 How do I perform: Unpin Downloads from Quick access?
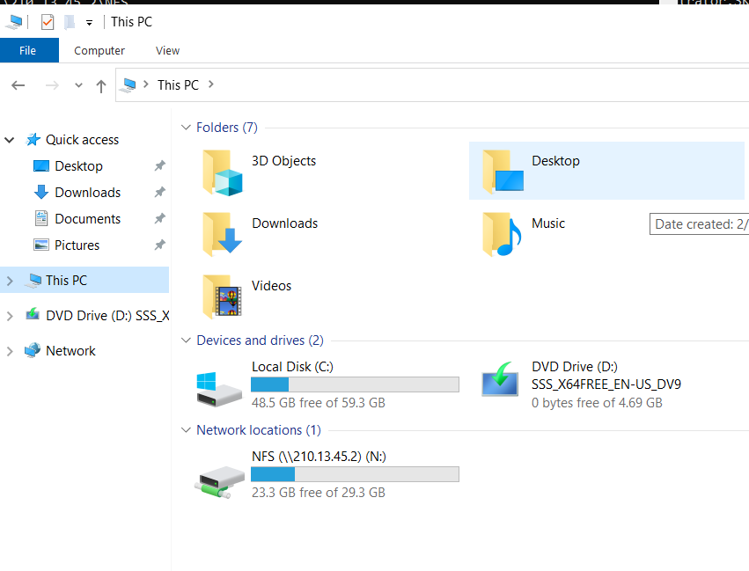pos(159,192)
